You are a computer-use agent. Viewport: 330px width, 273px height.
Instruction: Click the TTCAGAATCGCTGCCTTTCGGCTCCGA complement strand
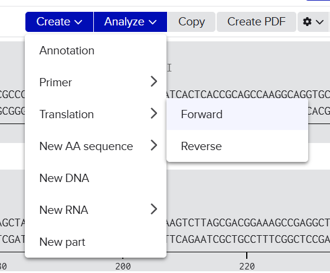pyautogui.click(x=248, y=239)
